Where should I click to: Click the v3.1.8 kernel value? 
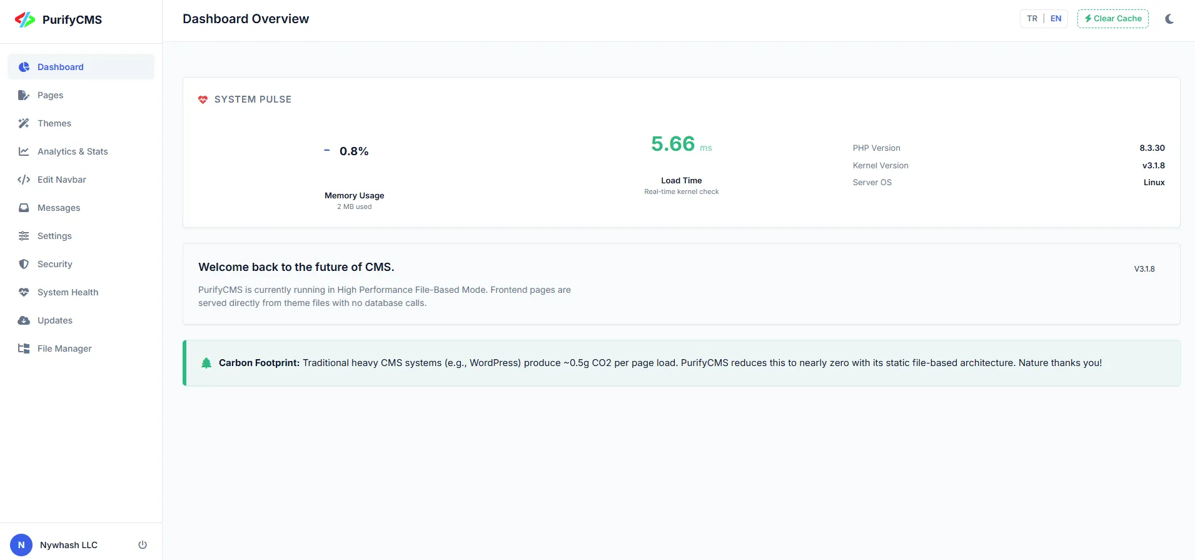1154,166
